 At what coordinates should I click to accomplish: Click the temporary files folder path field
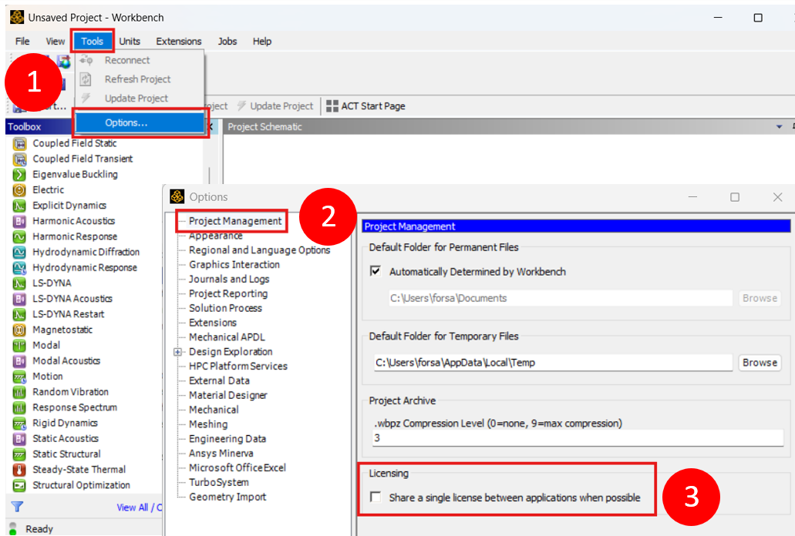click(x=553, y=363)
